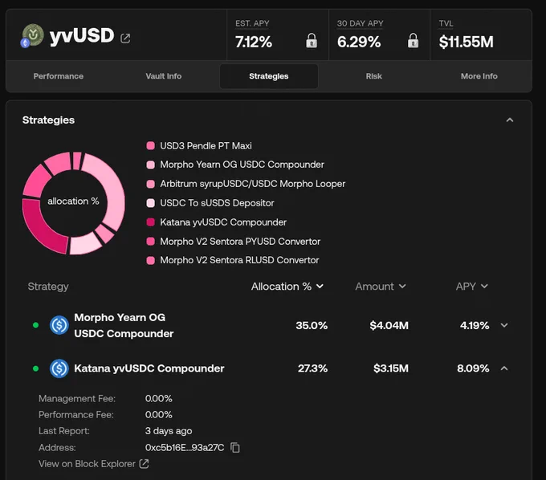The width and height of the screenshot is (546, 480).
Task: Collapse the Katana yvUSDC Compounder row details
Action: coord(504,368)
